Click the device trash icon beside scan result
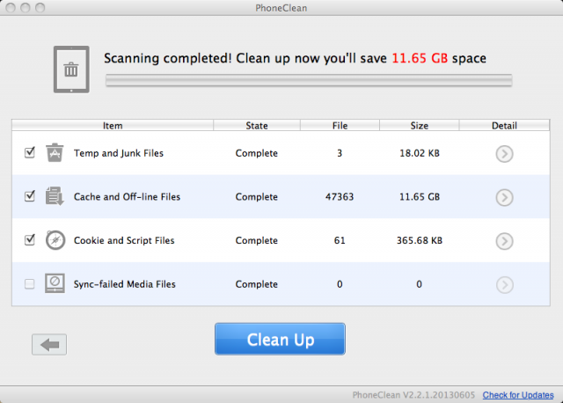This screenshot has height=403, width=563. [71, 70]
